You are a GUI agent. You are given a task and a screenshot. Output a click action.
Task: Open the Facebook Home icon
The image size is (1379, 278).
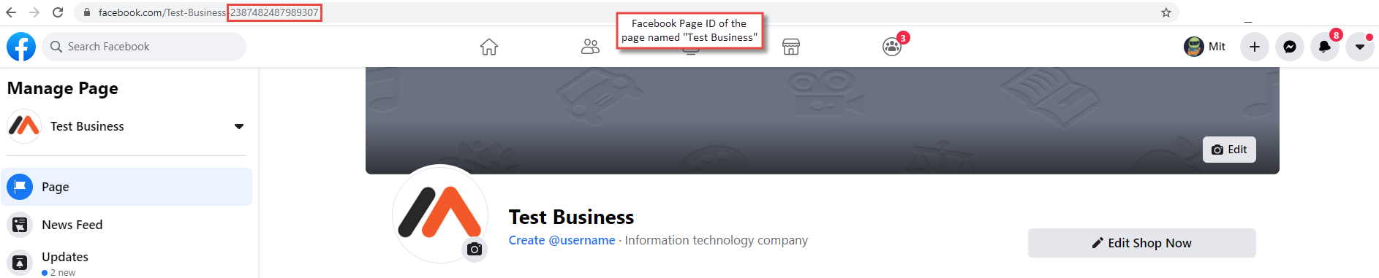pos(489,47)
